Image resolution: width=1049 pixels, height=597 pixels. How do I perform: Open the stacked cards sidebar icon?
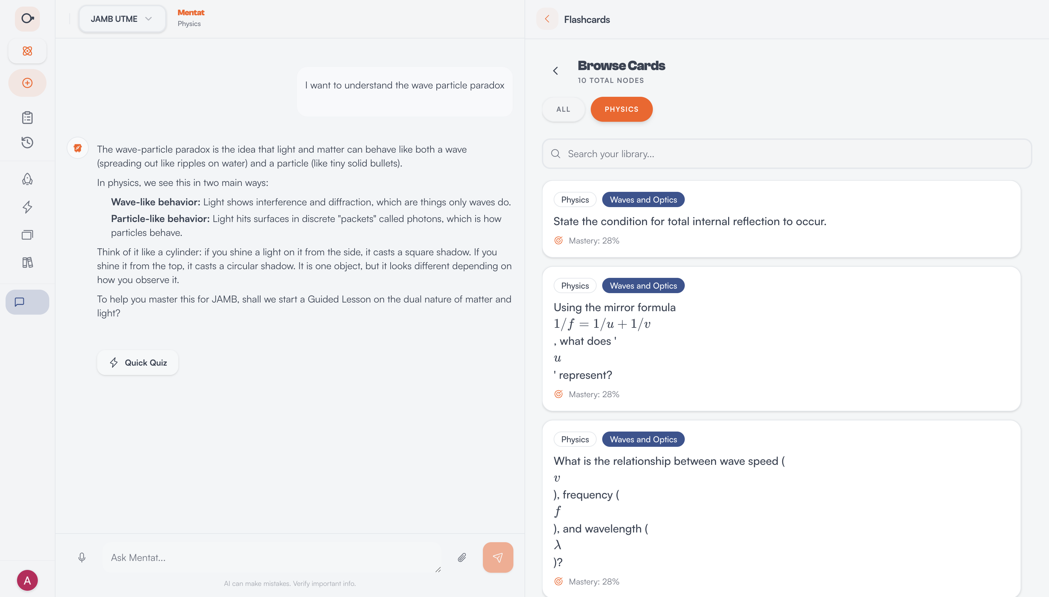click(27, 234)
